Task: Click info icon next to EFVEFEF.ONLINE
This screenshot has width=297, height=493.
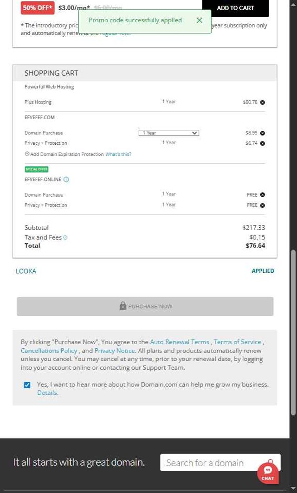Action: (66, 179)
